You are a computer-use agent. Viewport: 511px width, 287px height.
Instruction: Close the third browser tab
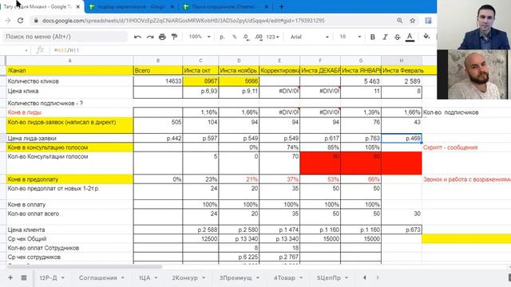point(266,6)
